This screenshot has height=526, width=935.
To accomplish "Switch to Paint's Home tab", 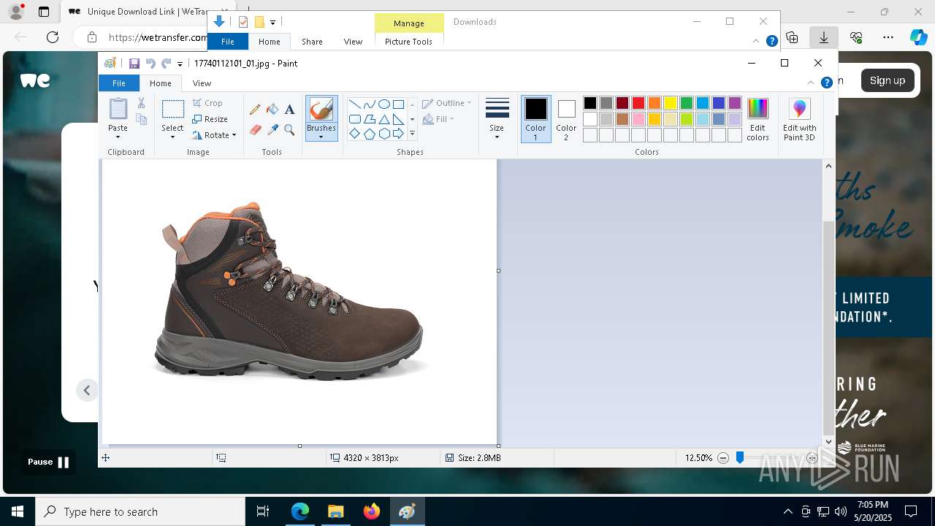I will pyautogui.click(x=160, y=83).
